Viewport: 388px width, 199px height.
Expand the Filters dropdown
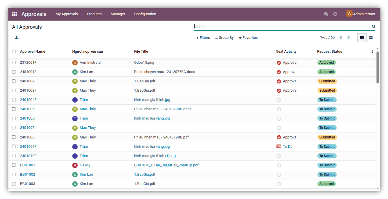click(203, 38)
